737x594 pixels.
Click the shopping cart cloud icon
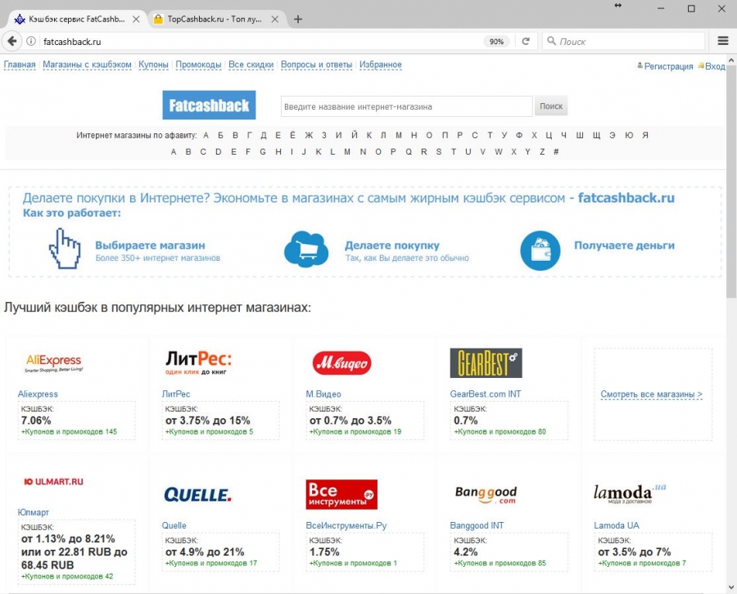tap(306, 250)
